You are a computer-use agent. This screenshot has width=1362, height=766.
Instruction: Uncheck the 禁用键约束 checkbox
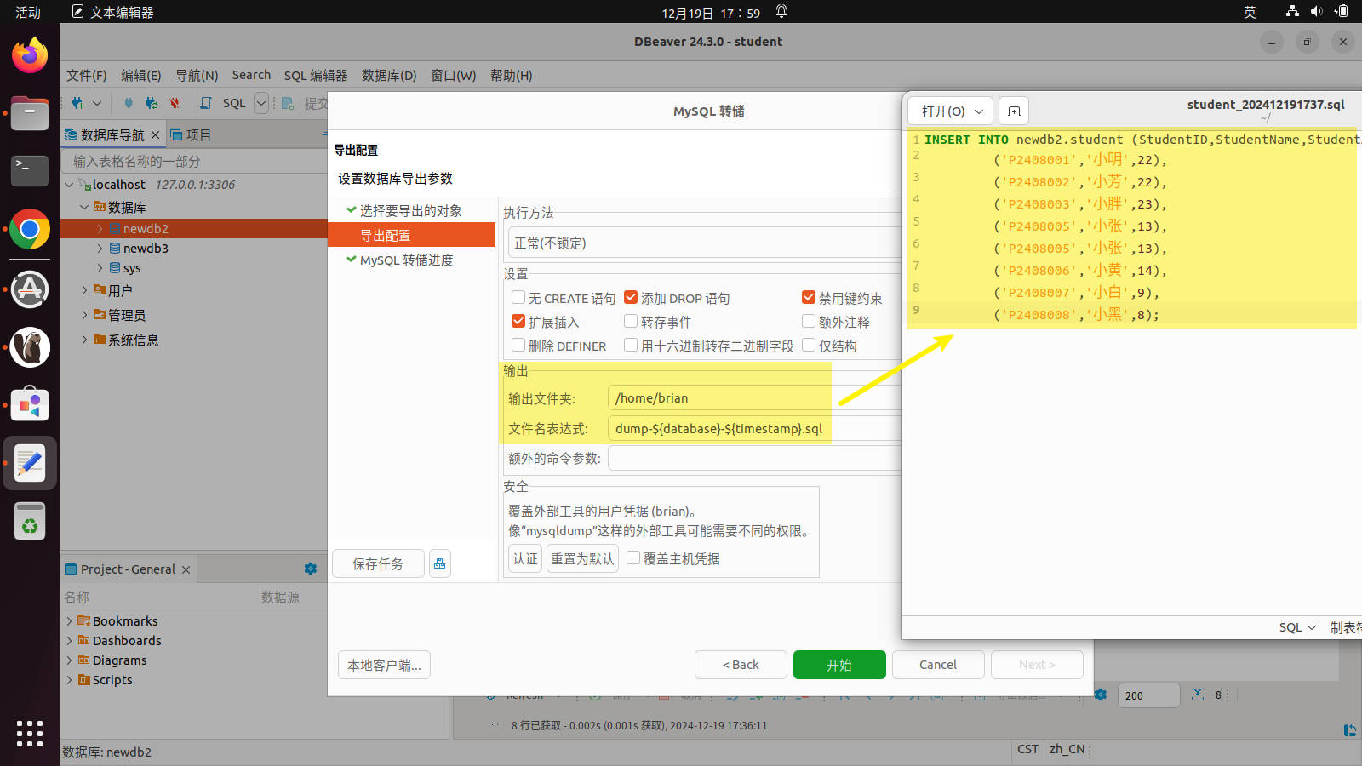click(x=809, y=297)
